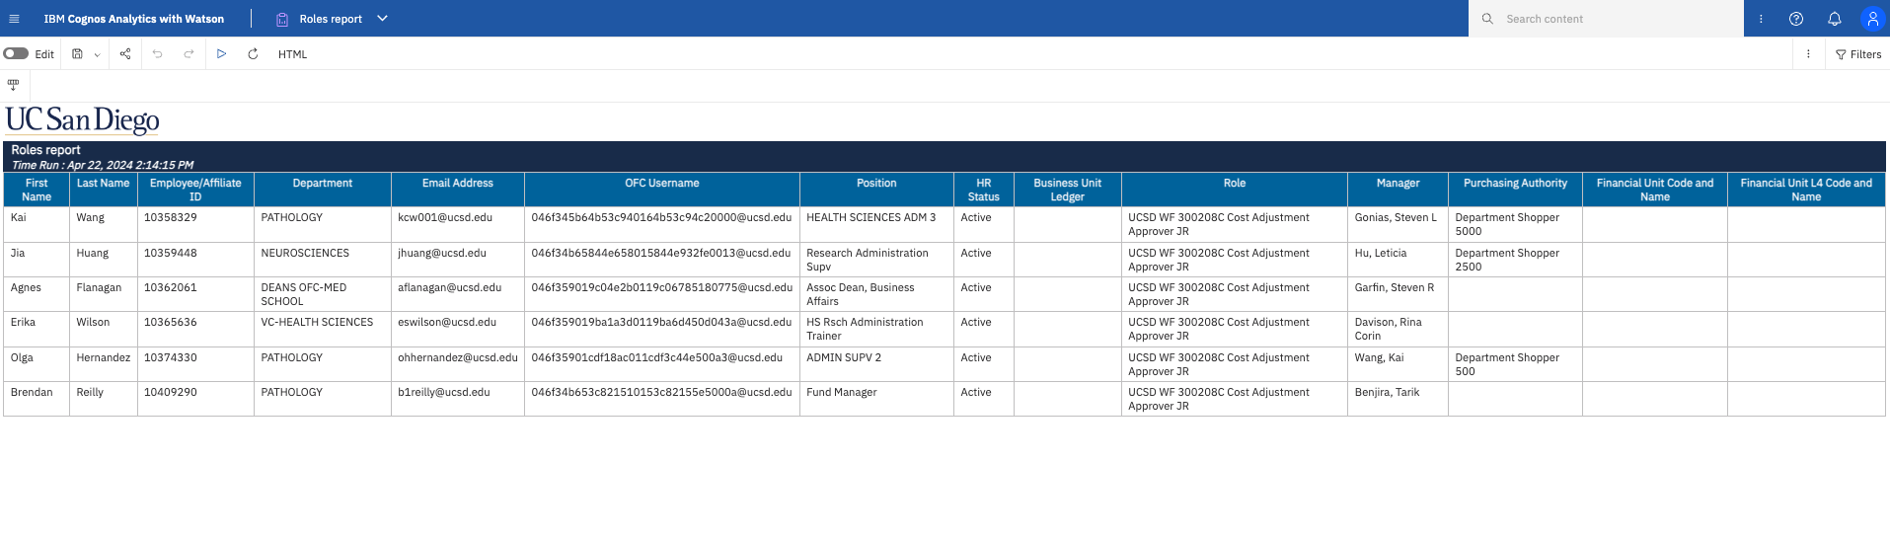This screenshot has height=539, width=1890.
Task: Select the HTML output format button
Action: (292, 54)
